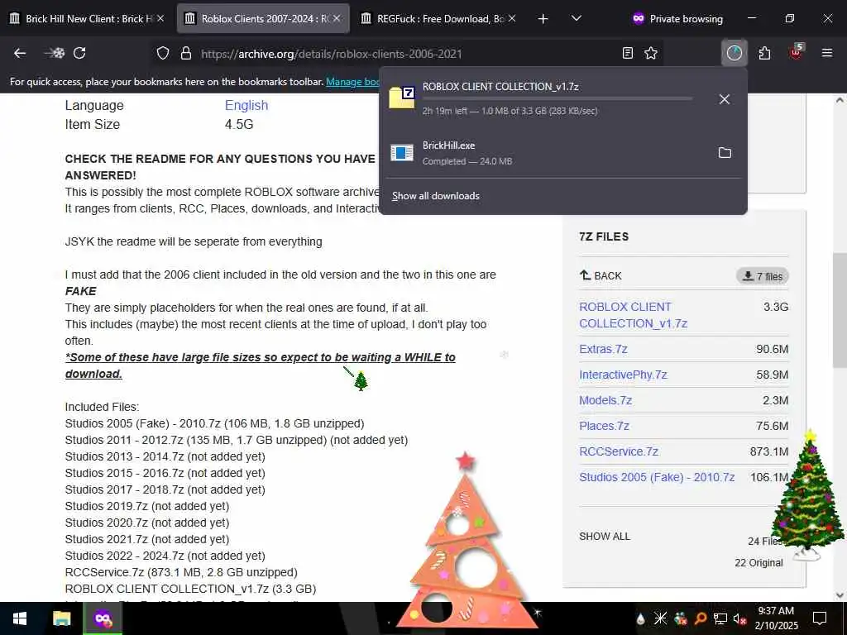The width and height of the screenshot is (847, 635).
Task: Open the network tray icon
Action: 720,618
